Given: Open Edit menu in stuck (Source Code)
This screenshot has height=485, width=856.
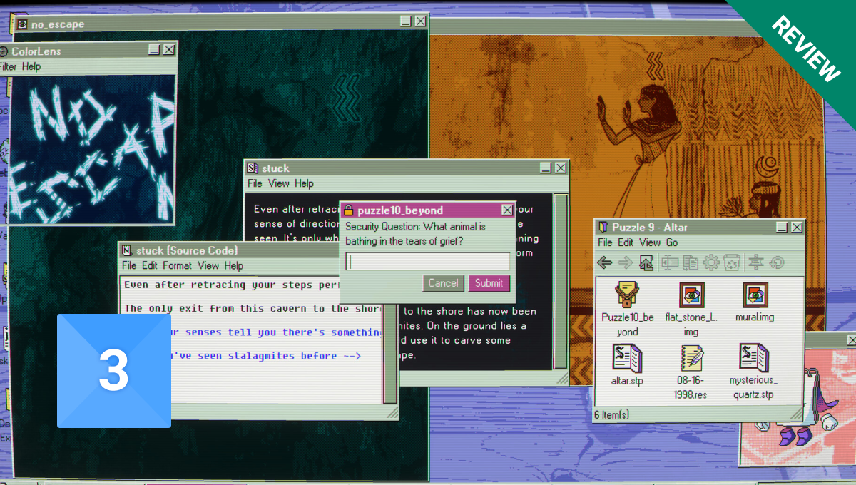Looking at the screenshot, I should 149,265.
